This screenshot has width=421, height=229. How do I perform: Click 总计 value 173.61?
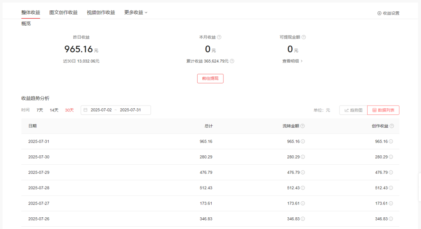[x=206, y=204]
